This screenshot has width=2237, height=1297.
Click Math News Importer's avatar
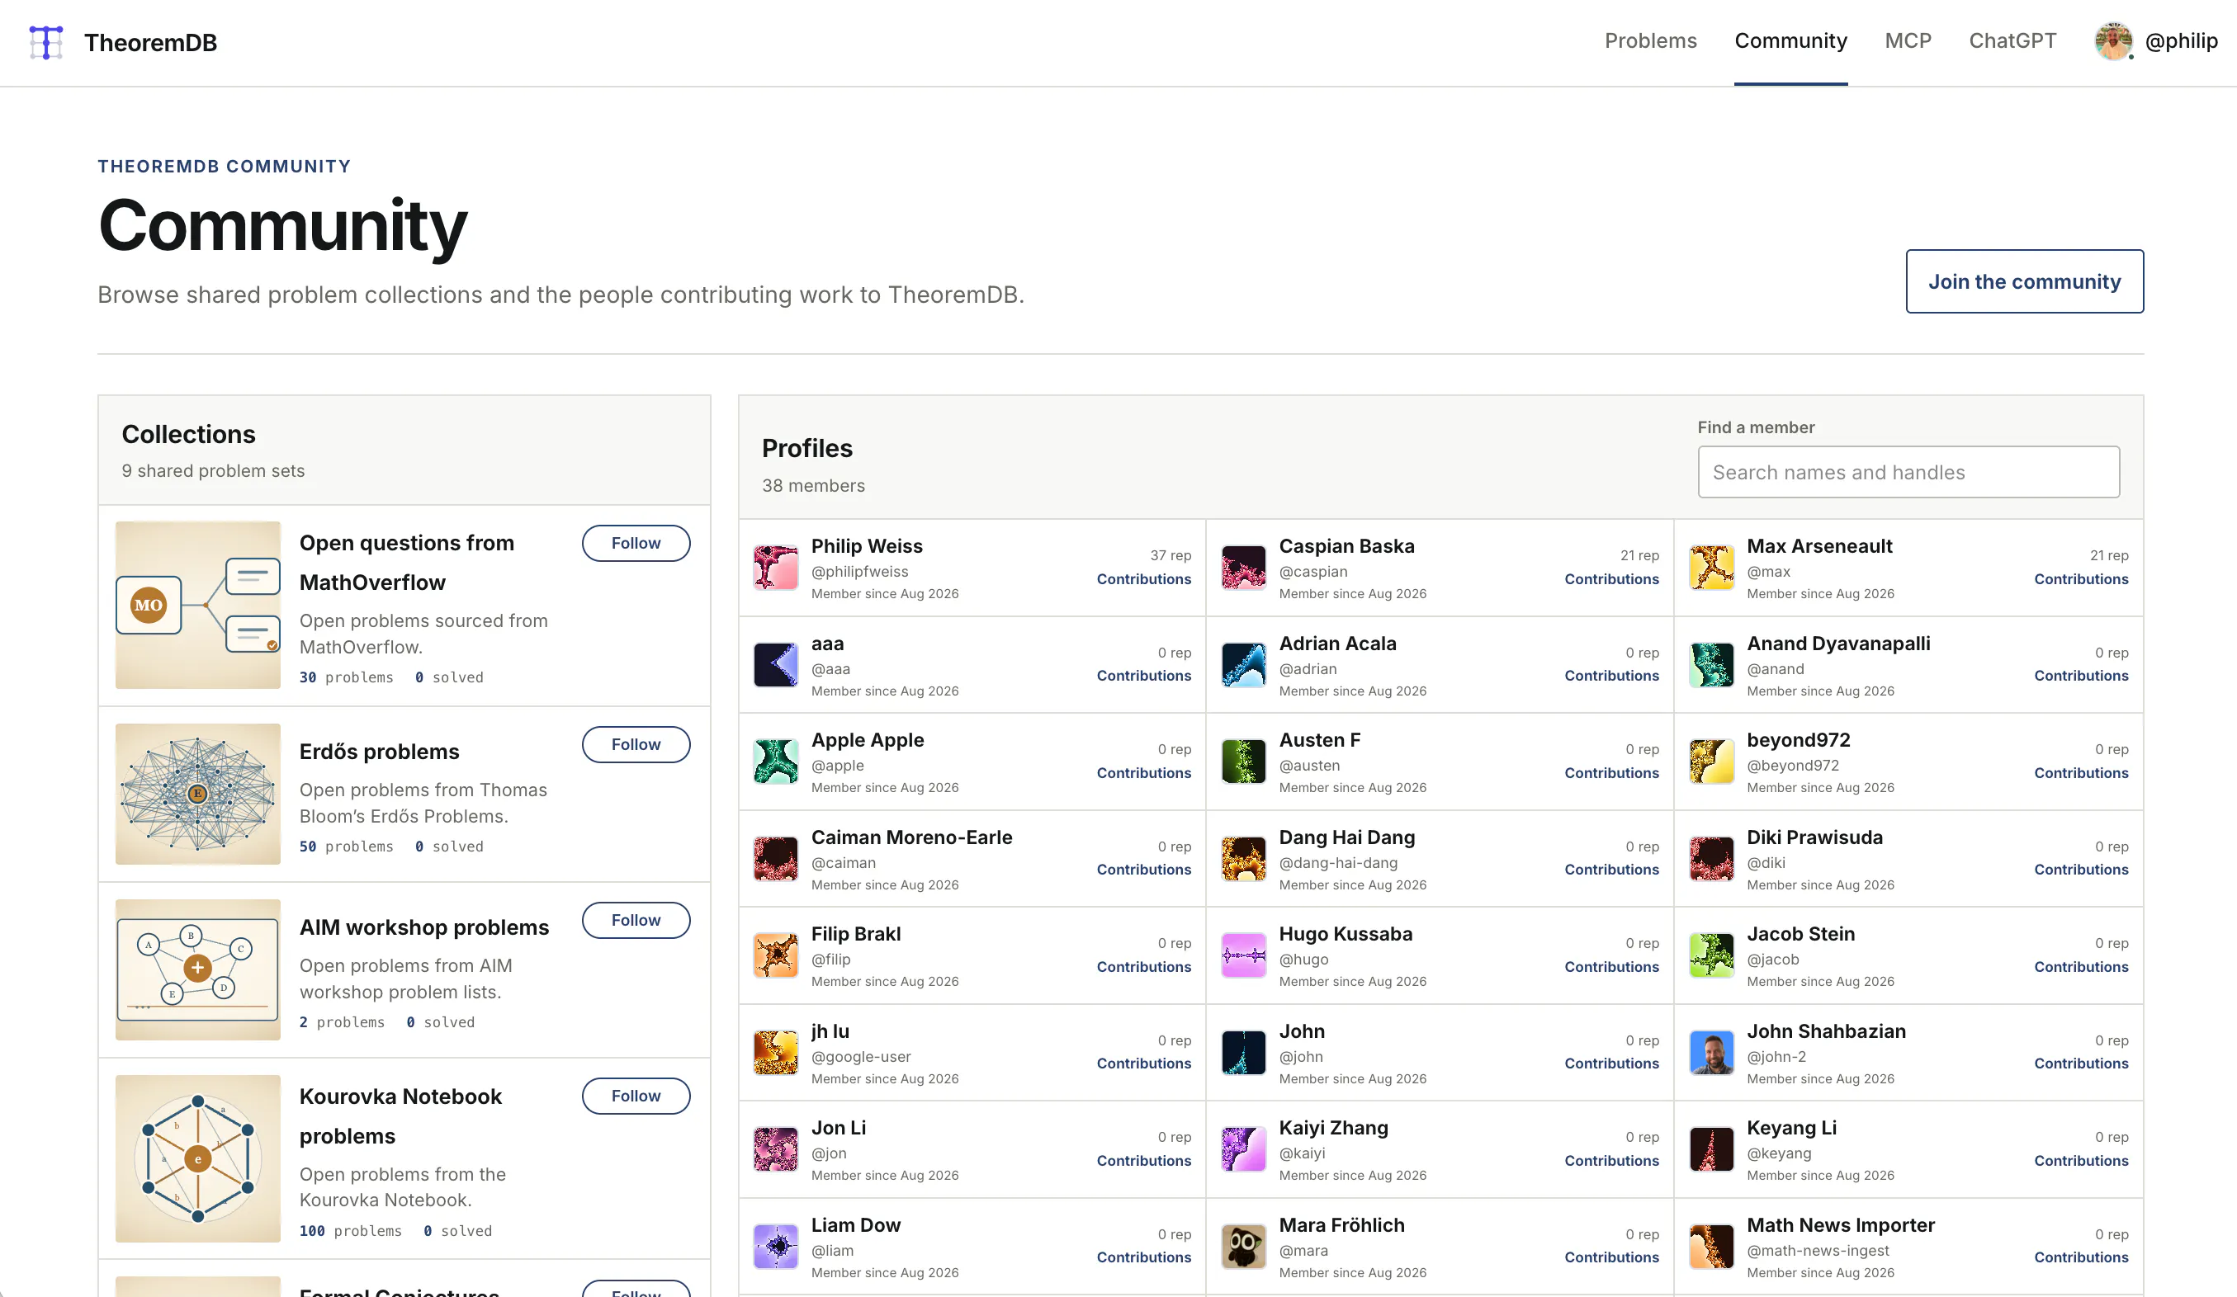1710,1247
